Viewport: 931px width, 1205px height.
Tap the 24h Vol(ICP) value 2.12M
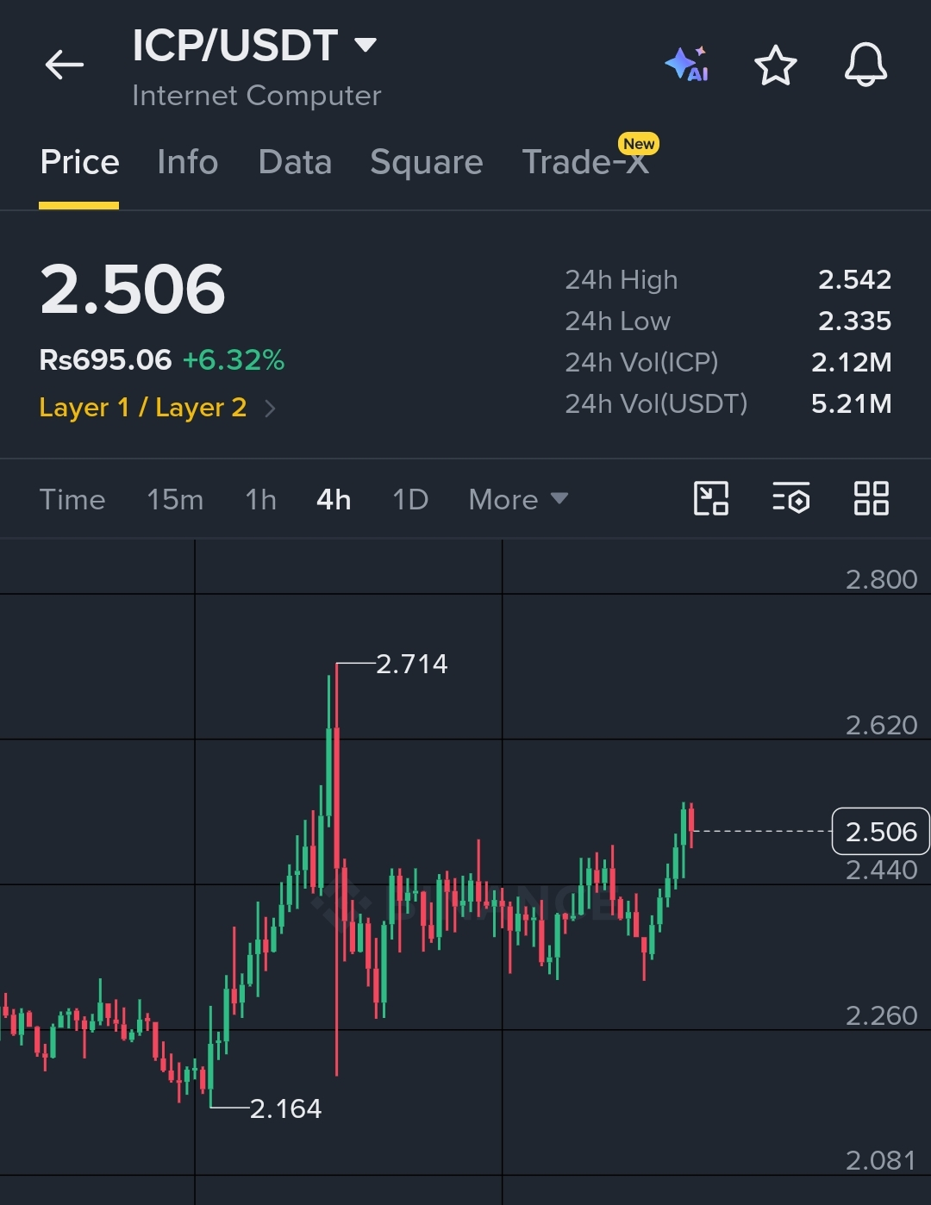851,362
